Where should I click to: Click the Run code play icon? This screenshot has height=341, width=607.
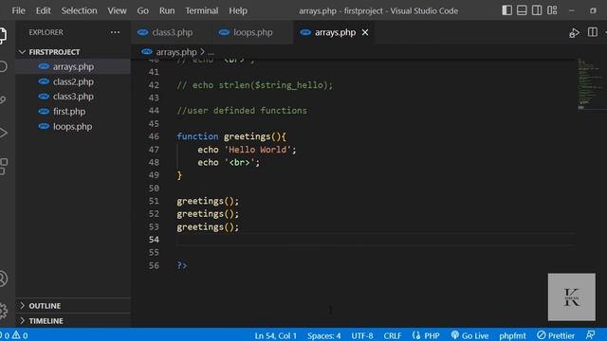[x=574, y=33]
